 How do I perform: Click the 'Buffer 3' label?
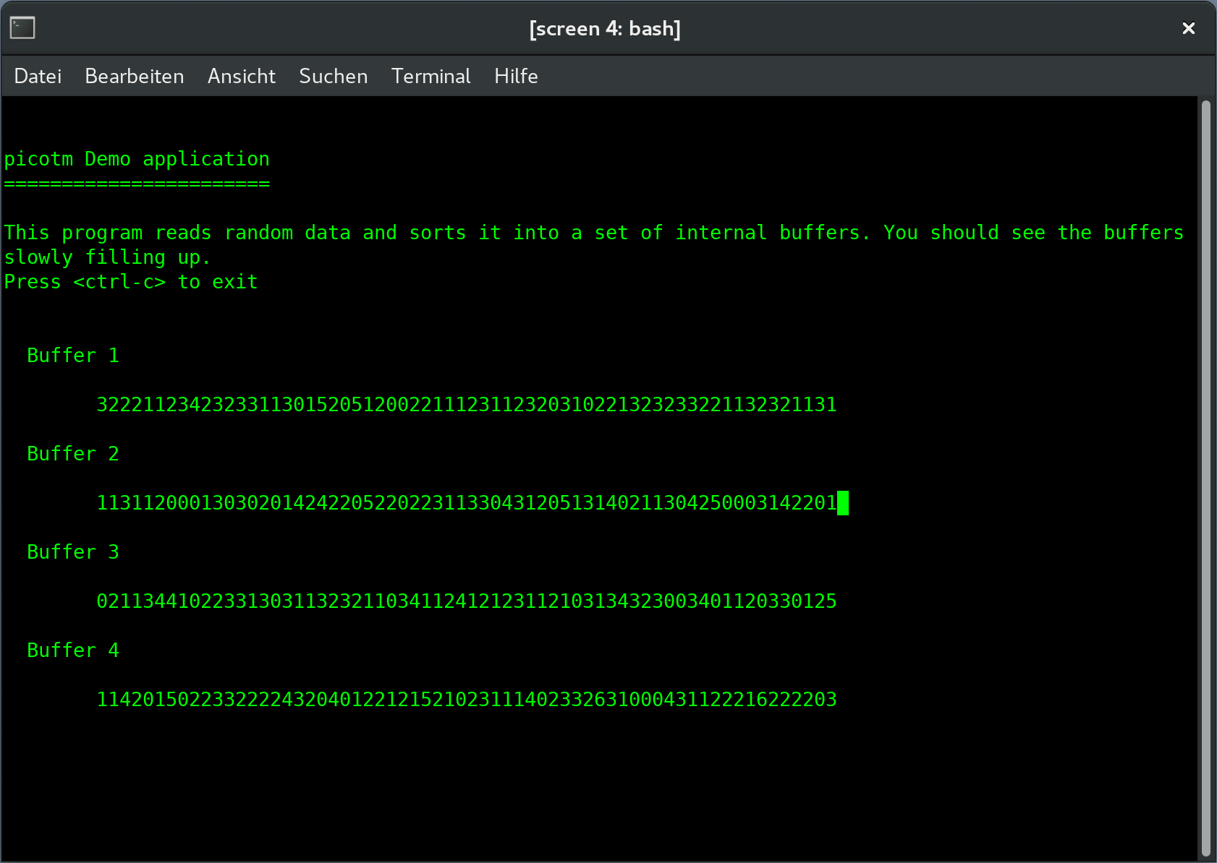pos(73,552)
